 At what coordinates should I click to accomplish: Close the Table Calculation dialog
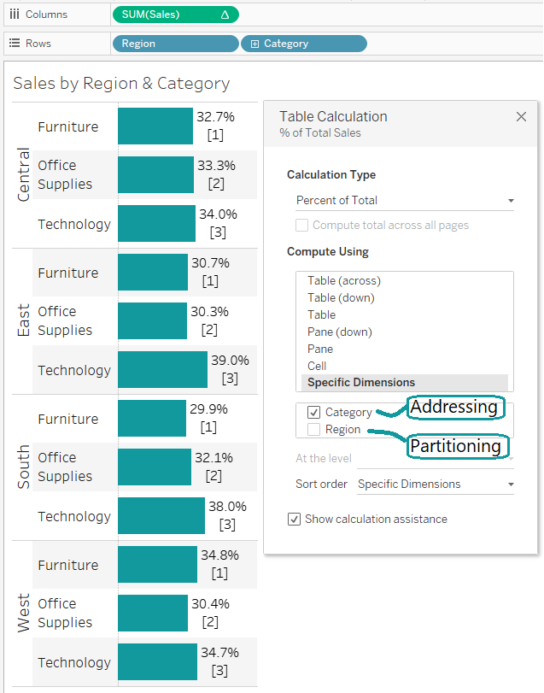[521, 117]
